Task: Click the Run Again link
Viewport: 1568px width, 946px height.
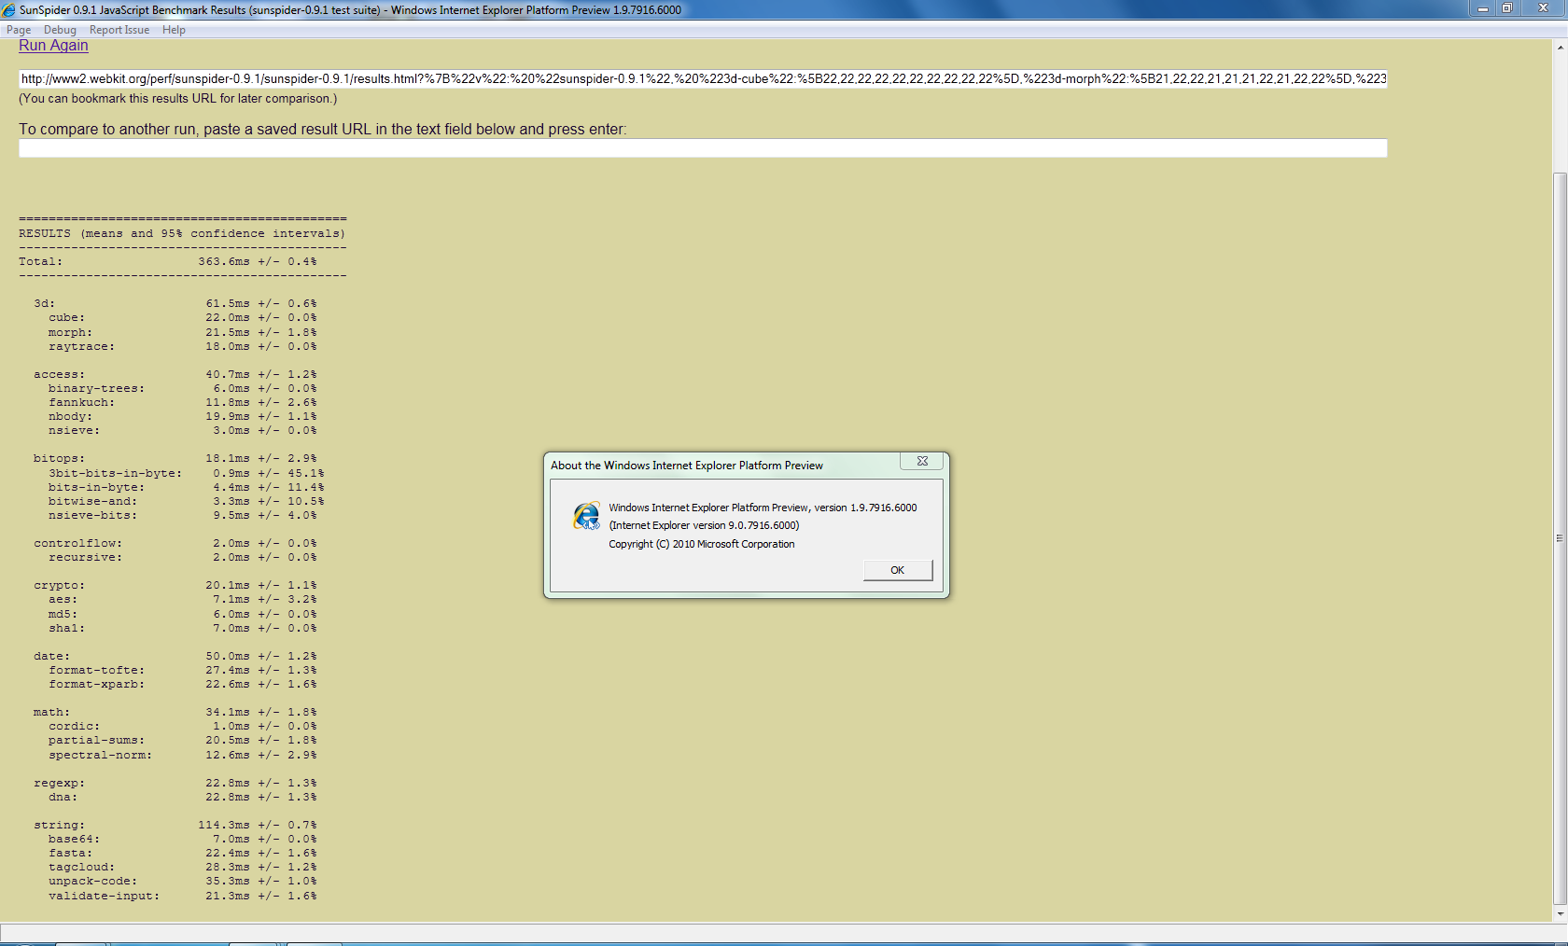Action: tap(53, 46)
